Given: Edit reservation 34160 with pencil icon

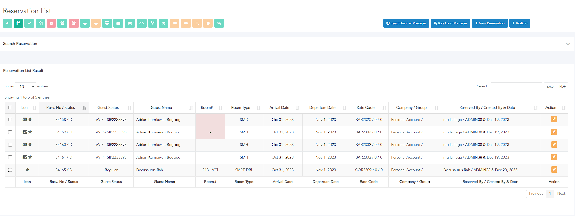Looking at the screenshot, I should click(554, 144).
